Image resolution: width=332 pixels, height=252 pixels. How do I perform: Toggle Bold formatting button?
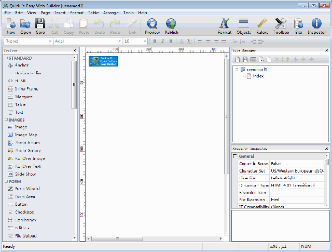155,41
